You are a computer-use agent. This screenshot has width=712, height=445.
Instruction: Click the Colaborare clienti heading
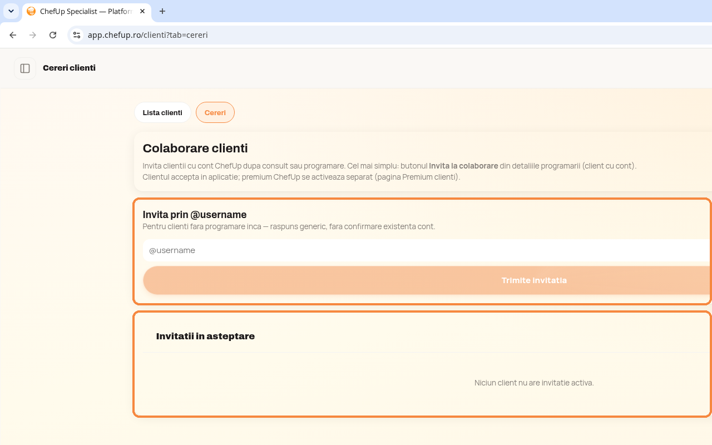point(195,148)
